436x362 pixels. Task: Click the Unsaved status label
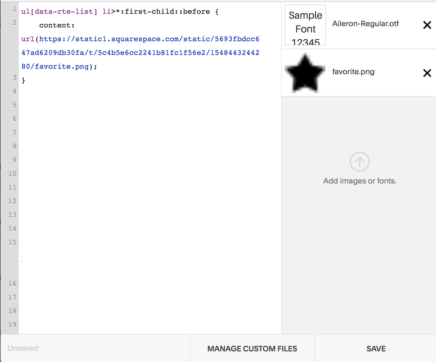22,348
